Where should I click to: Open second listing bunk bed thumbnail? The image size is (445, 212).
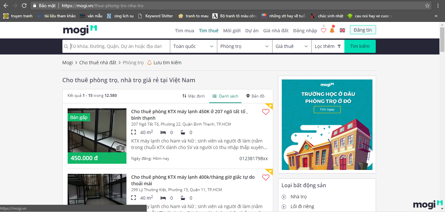[97, 189]
